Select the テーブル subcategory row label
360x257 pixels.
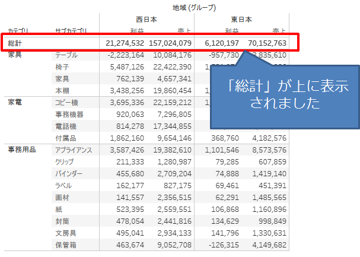(66, 55)
